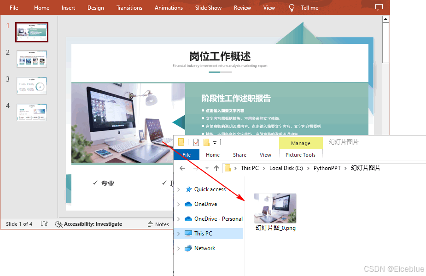Open the Picture Tools tab
This screenshot has height=276, width=426.
[x=300, y=155]
